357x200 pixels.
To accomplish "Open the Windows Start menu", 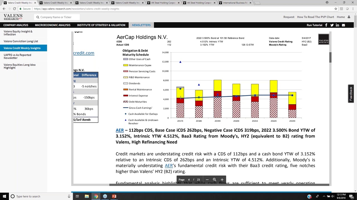I will [x=4, y=196].
